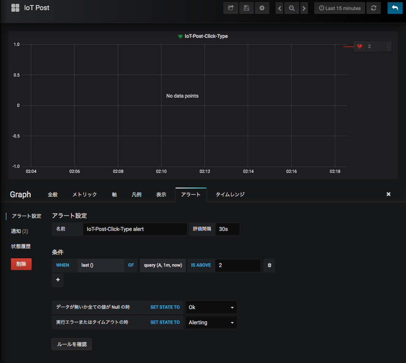
Task: Close the Graph editor with X
Action: click(388, 194)
